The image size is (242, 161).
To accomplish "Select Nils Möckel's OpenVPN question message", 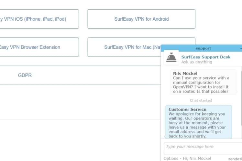I will tap(203, 82).
